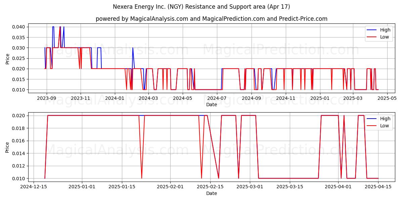Viewport: 403px width, 201px height.
Task: Click the High entry in the top chart legend
Action: 379,30
